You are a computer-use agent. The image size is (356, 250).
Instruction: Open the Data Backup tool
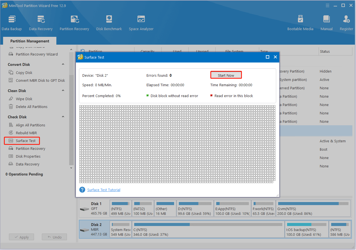[x=12, y=22]
